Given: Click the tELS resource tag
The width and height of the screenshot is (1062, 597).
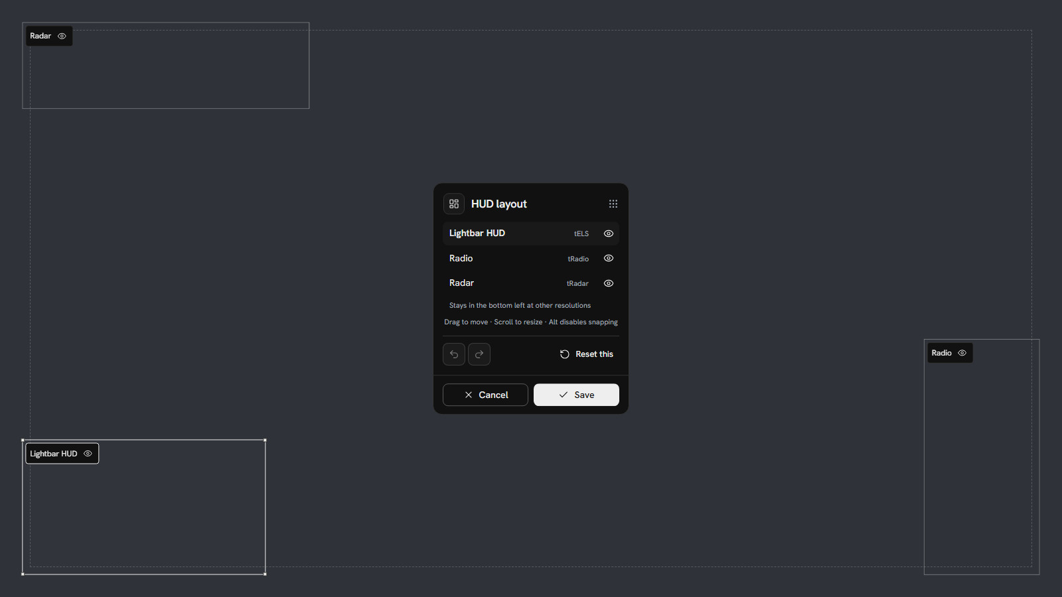Looking at the screenshot, I should coord(581,233).
